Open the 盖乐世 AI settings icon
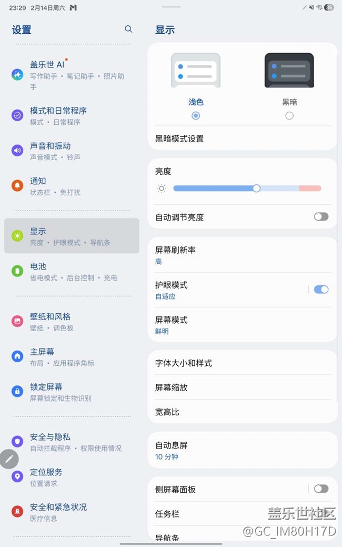This screenshot has height=547, width=342. click(17, 75)
